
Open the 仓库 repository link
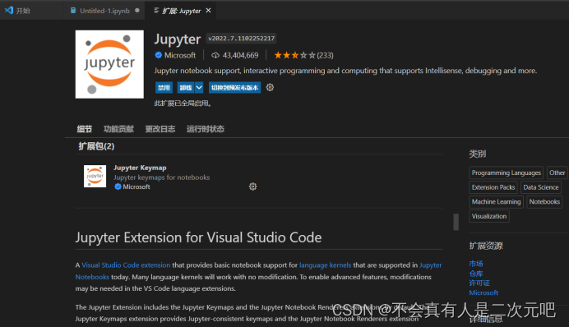[476, 274]
